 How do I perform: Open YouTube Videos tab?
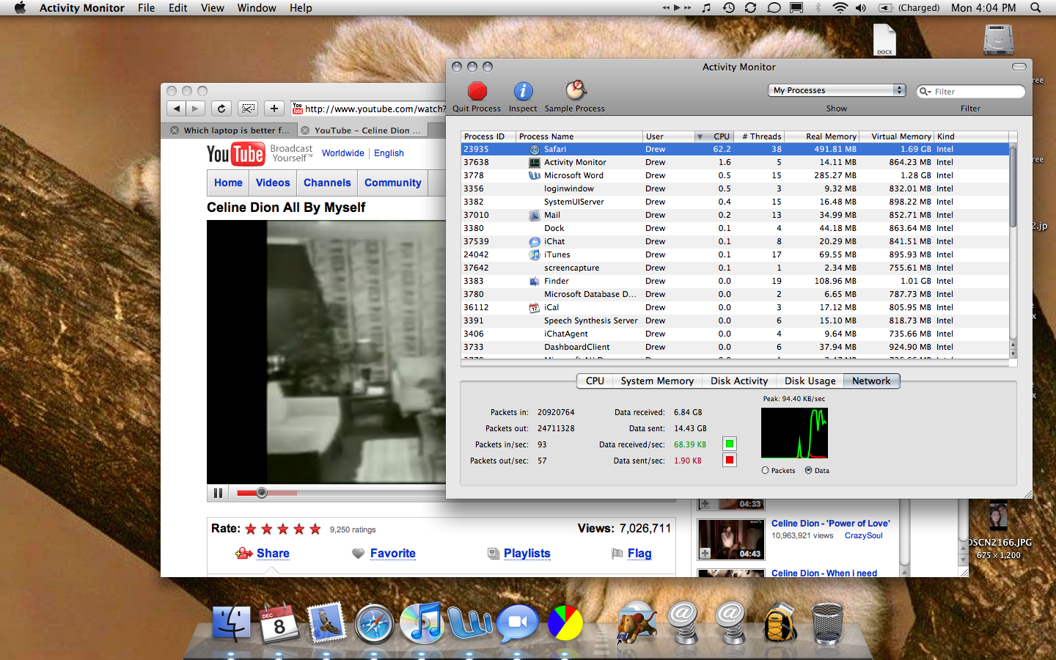pyautogui.click(x=273, y=183)
